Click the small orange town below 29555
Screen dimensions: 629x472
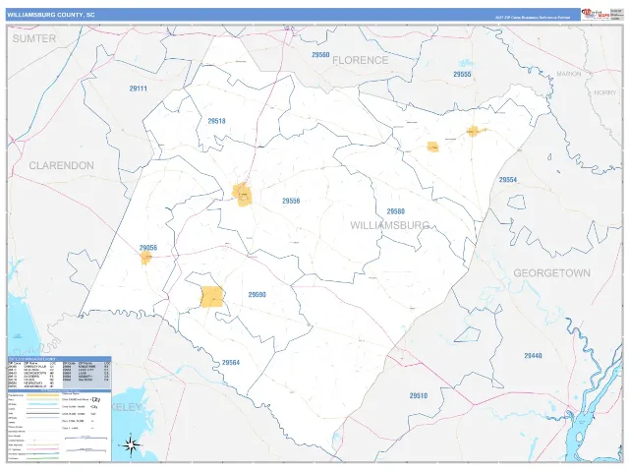pyautogui.click(x=475, y=131)
